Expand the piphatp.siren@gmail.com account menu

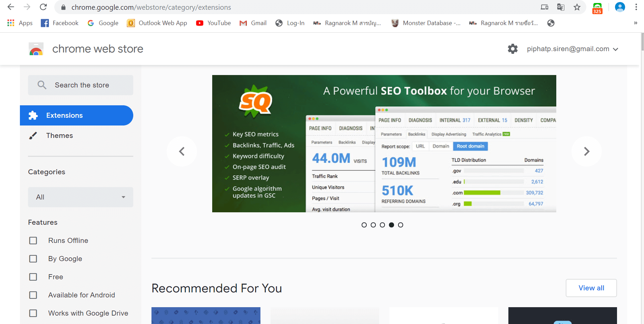572,49
